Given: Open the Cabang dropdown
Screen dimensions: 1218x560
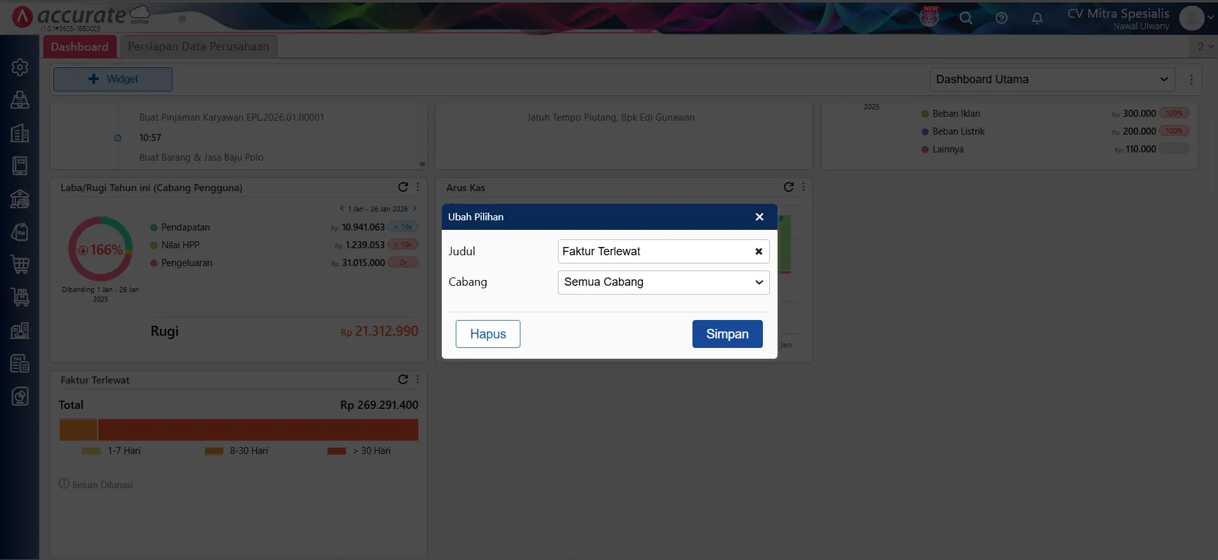Looking at the screenshot, I should point(663,283).
